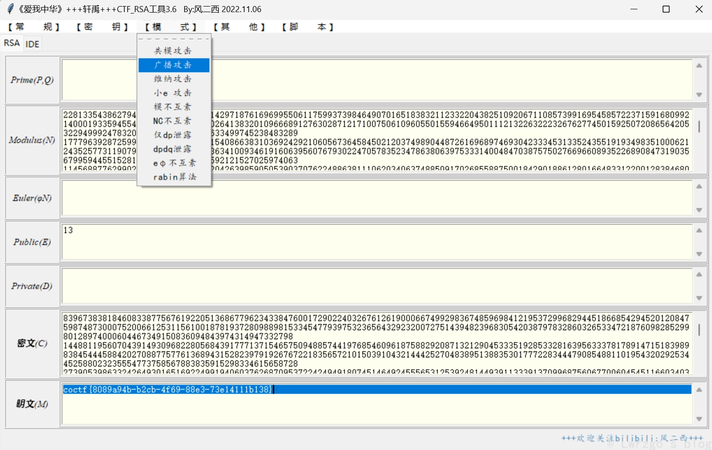The height and width of the screenshot is (450, 712).
Task: Click into the 密文(C) ciphertext area
Action: tap(377, 343)
